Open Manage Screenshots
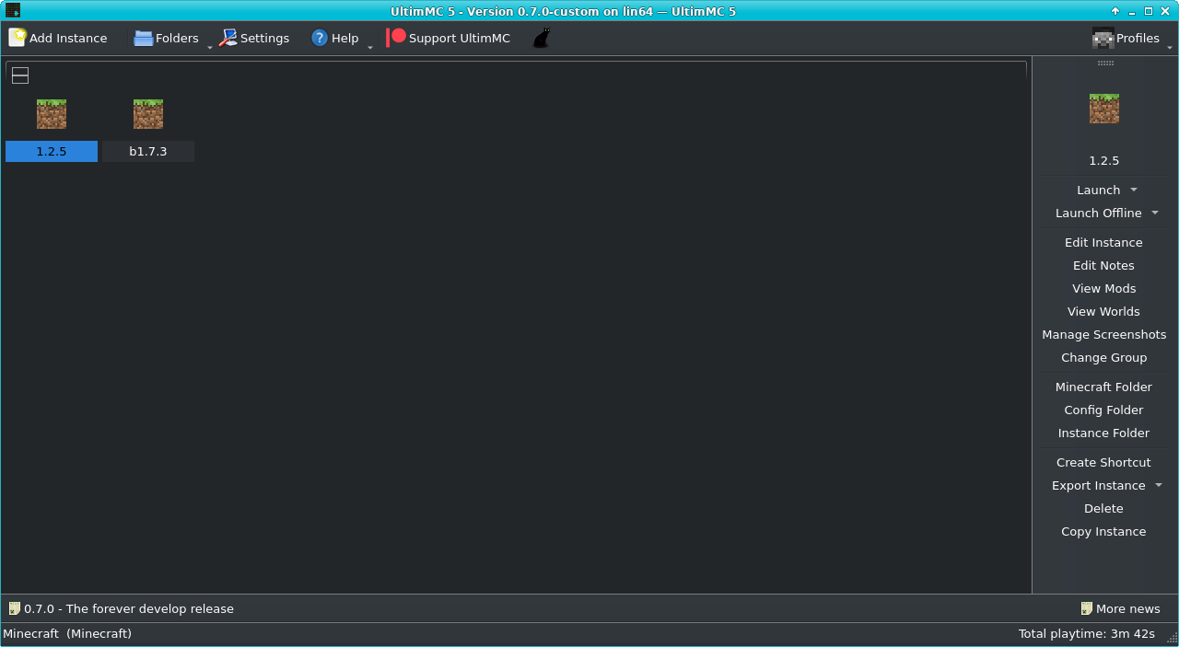Viewport: 1179px width, 647px height. pyautogui.click(x=1103, y=334)
